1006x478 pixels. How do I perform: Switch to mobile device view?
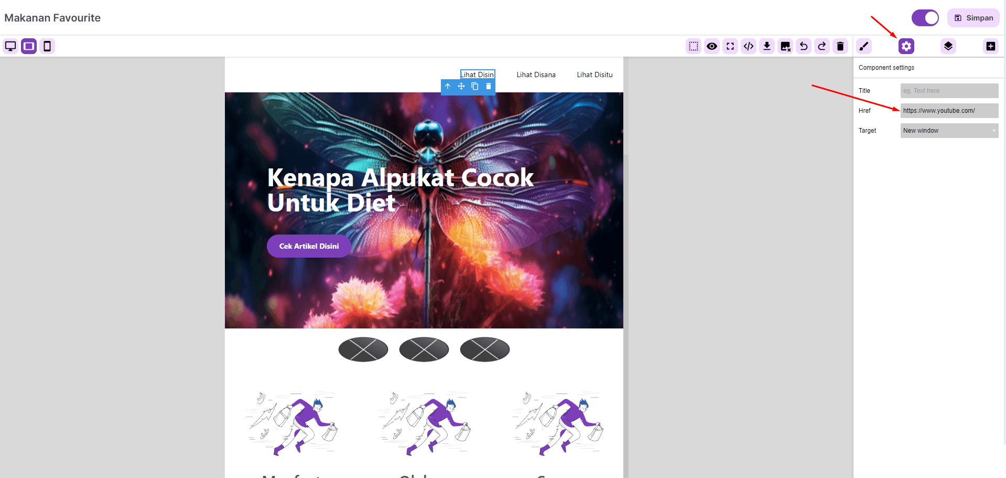(x=47, y=46)
